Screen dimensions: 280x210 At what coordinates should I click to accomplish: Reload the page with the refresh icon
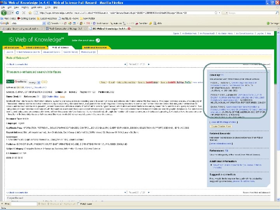(17, 13)
